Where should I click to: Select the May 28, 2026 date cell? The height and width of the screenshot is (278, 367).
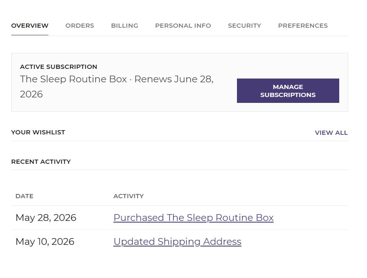(46, 218)
